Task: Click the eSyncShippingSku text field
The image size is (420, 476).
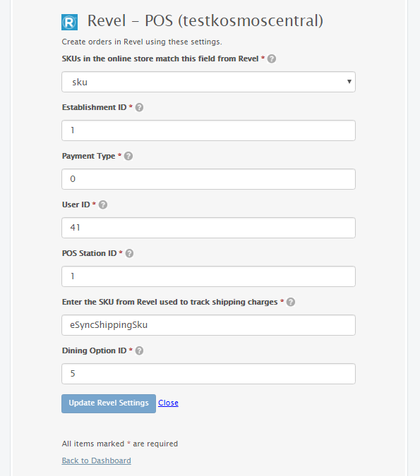Action: [x=208, y=325]
